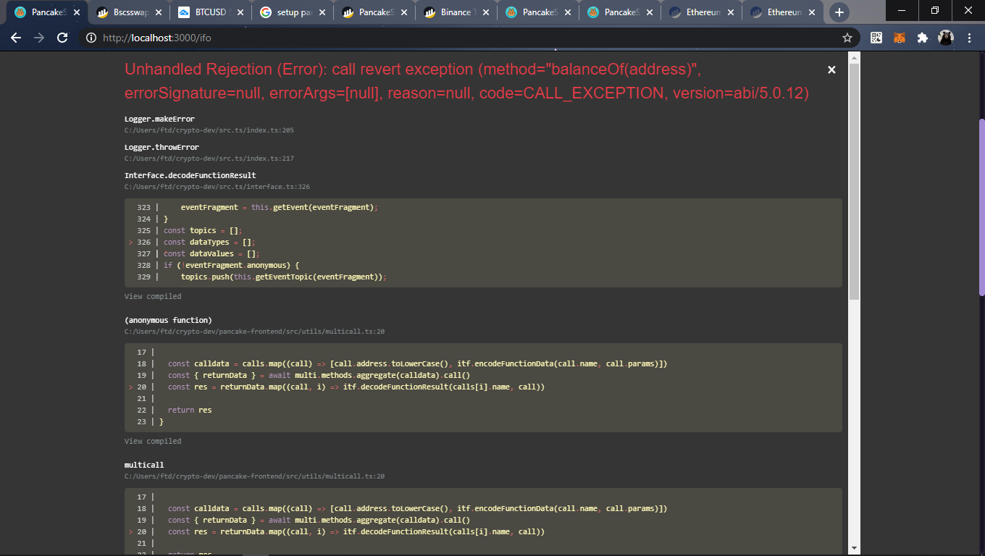Minimize the Chrome window
Screen dimensions: 985x556
click(x=902, y=10)
